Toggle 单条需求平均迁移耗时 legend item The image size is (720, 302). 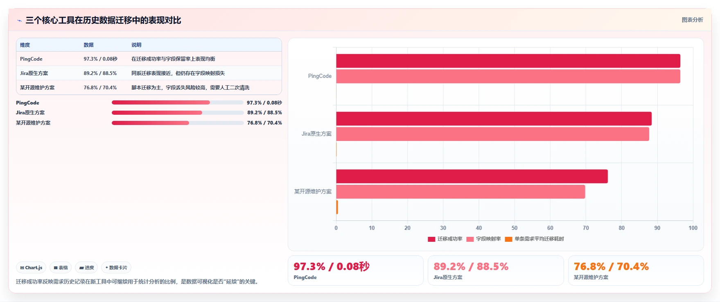pos(534,239)
